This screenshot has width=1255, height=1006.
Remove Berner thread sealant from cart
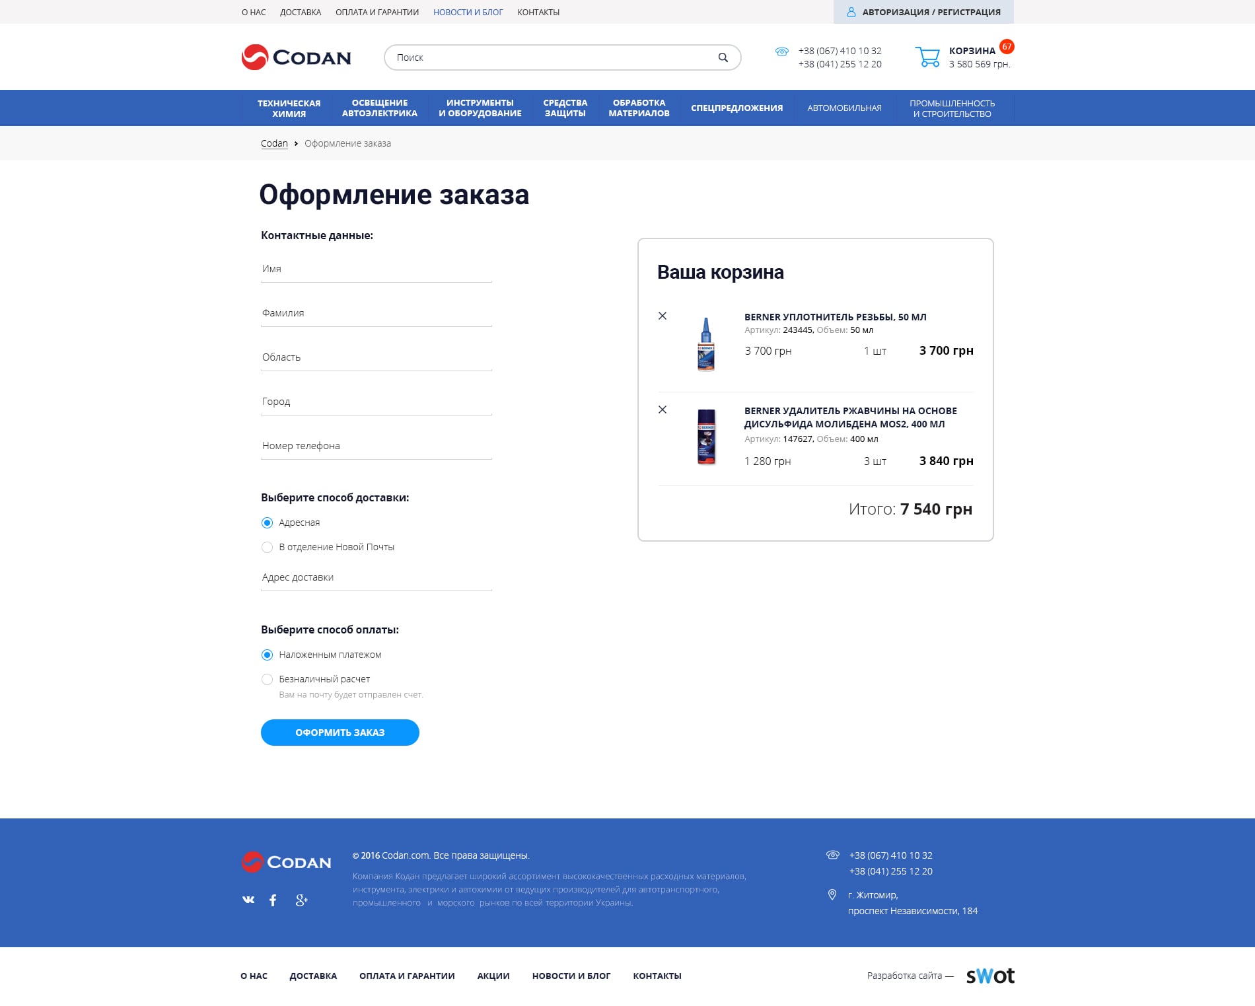click(x=663, y=316)
